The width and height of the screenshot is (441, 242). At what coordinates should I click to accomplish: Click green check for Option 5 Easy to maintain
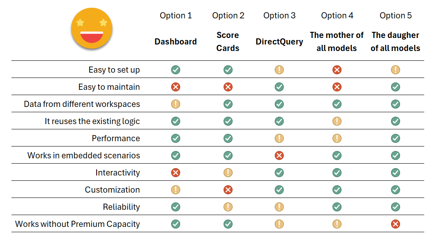(x=395, y=87)
